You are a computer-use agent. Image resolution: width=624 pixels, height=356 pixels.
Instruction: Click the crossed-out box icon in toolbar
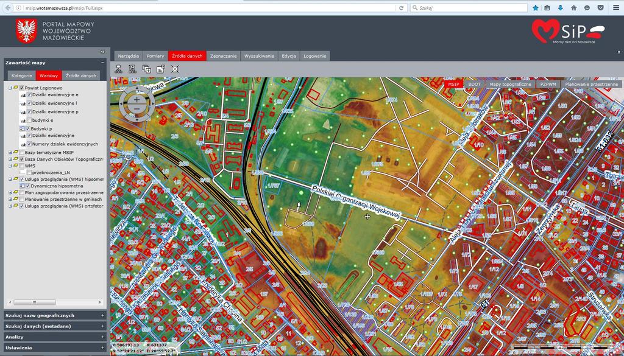(x=175, y=69)
